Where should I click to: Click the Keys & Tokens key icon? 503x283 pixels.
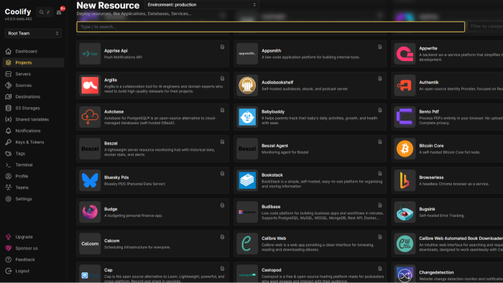9,142
